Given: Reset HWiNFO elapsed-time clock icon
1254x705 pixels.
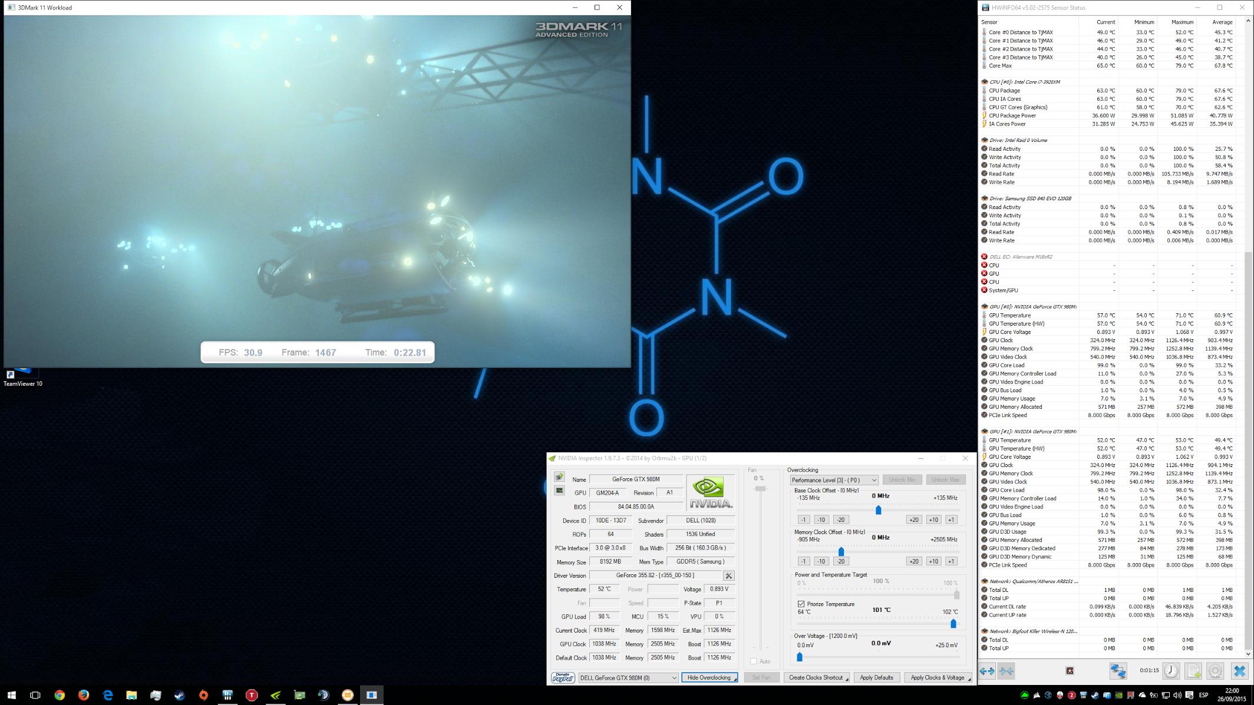Looking at the screenshot, I should pos(1171,671).
